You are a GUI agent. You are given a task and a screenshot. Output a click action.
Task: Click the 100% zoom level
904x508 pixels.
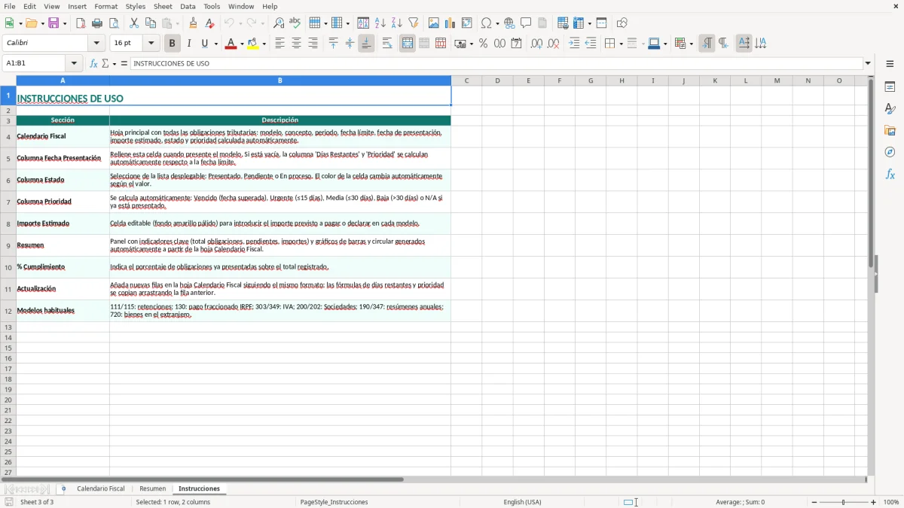point(891,502)
